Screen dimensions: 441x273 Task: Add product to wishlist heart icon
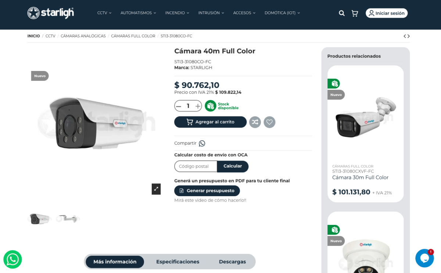pyautogui.click(x=269, y=122)
